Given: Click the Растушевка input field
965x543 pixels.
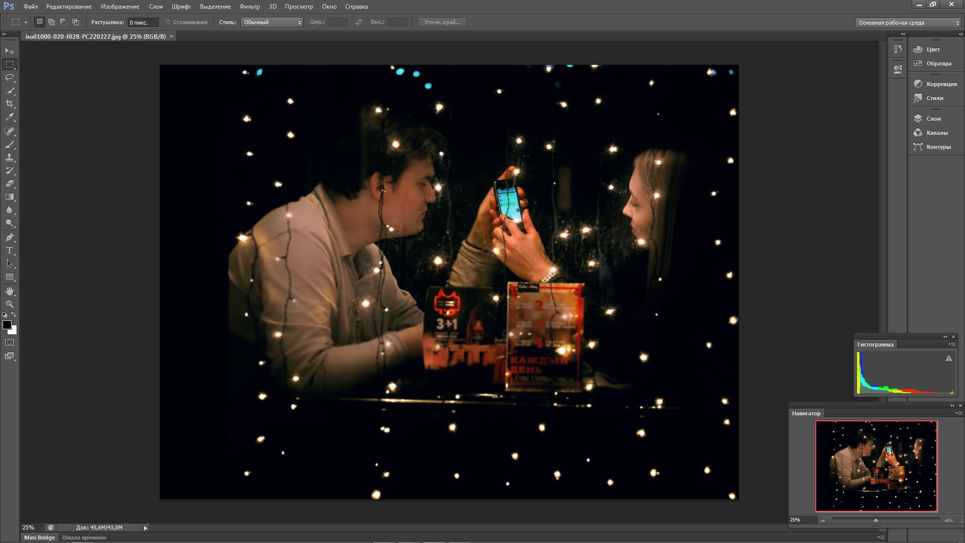Looking at the screenshot, I should click(142, 23).
